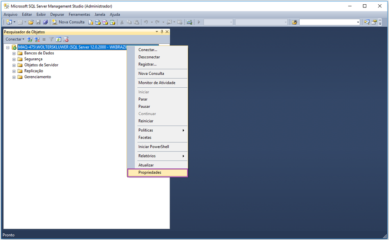Screen dimensions: 389x240
Task: Click the Navigate Forward icon
Action: (180, 22)
